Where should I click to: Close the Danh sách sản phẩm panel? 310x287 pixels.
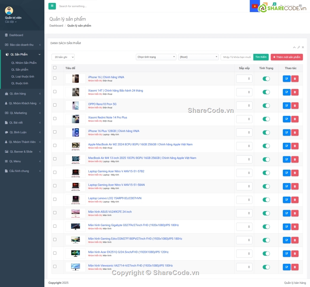(303, 47)
